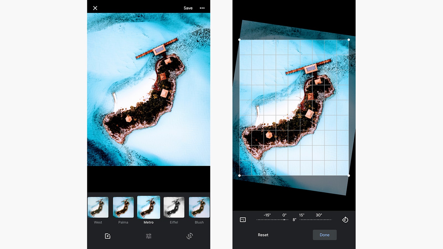Tap the Done button
443x249 pixels.
(324, 235)
